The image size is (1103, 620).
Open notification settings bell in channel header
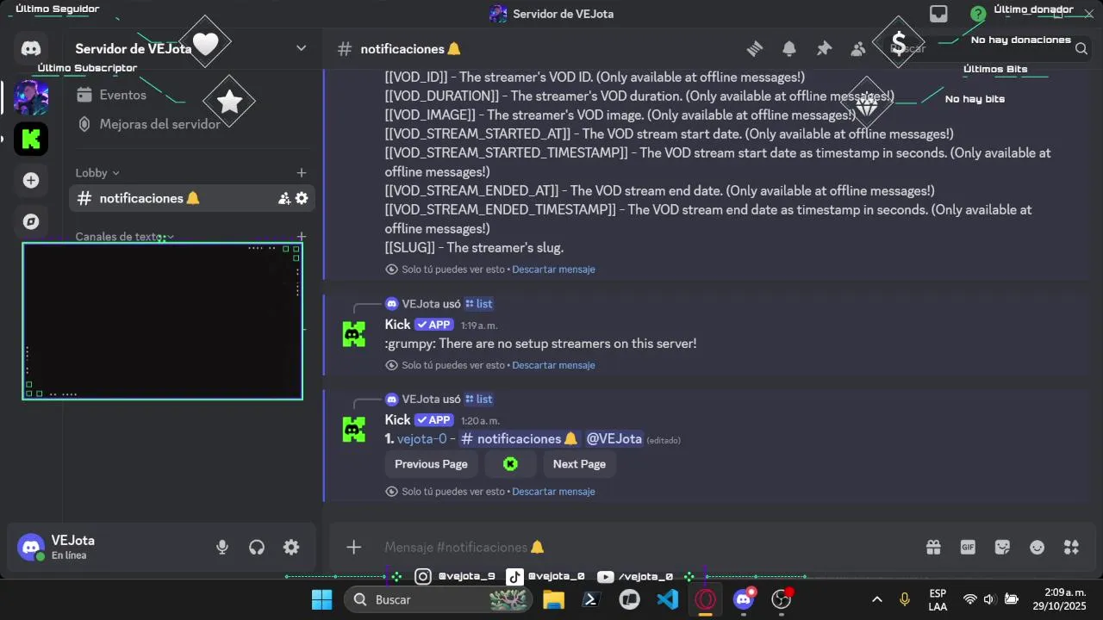point(789,48)
